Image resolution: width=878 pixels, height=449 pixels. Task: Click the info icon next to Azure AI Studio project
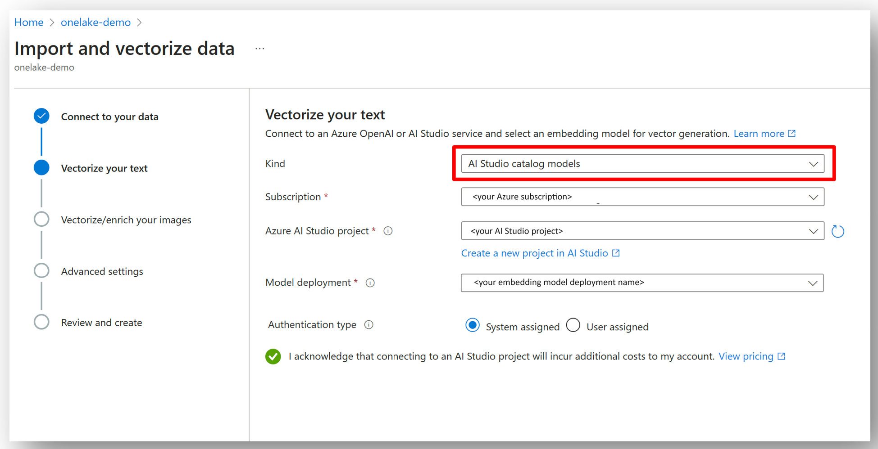(x=388, y=231)
